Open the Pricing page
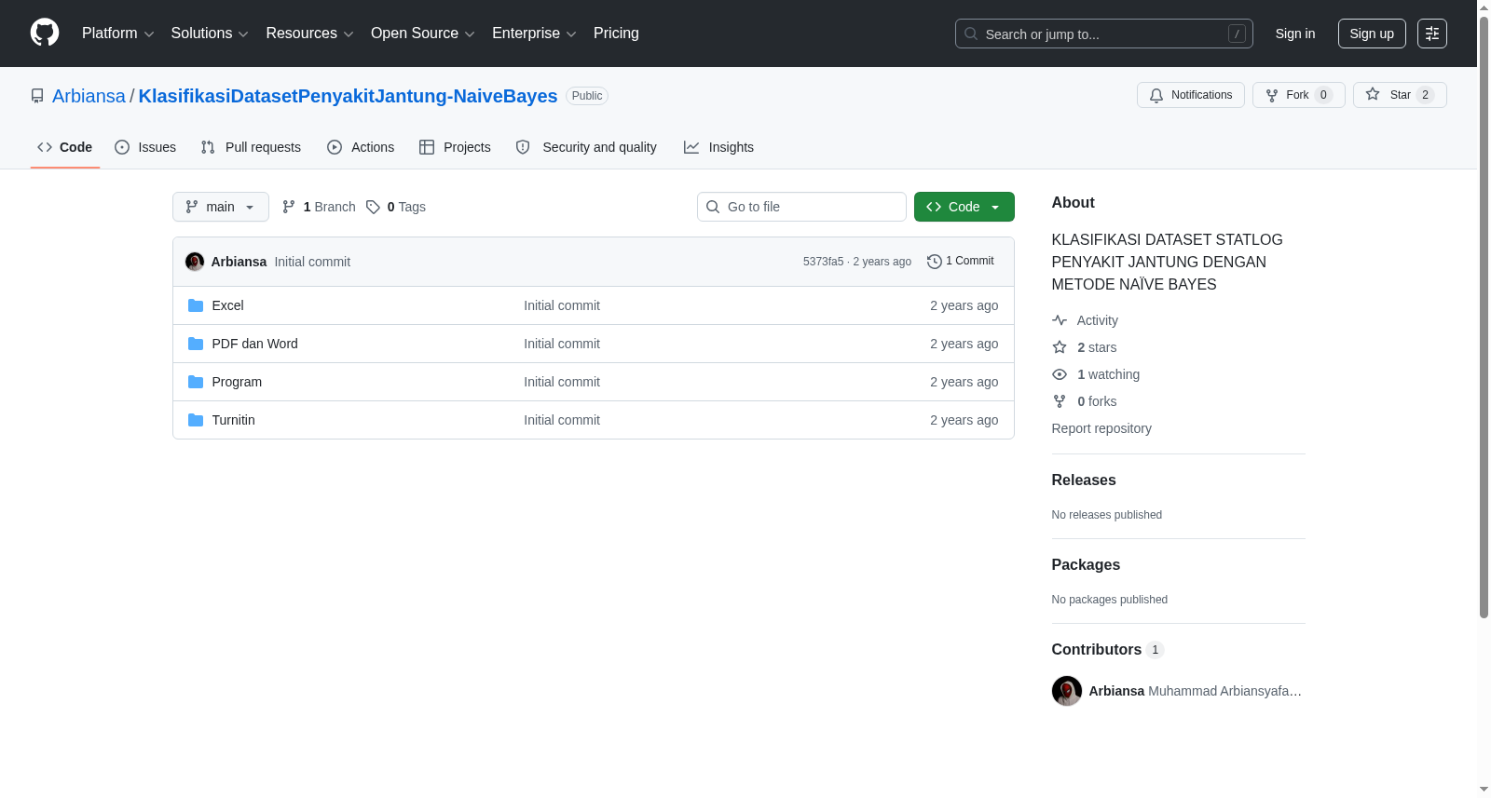This screenshot has width=1491, height=798. point(616,34)
